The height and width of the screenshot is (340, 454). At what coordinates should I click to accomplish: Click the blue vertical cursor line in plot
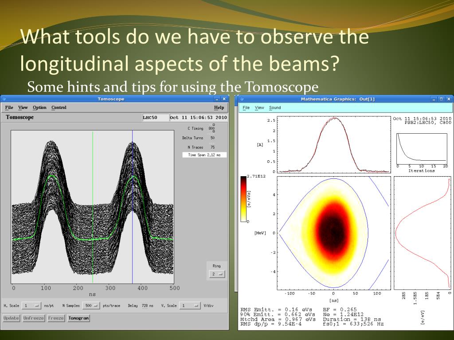pos(132,207)
